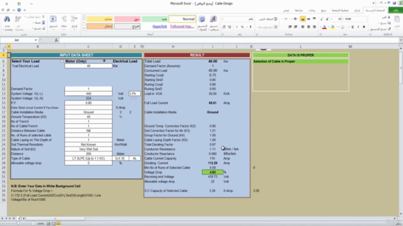Switch to the Formulas ribbon tab
The image size is (403, 226).
point(324,10)
